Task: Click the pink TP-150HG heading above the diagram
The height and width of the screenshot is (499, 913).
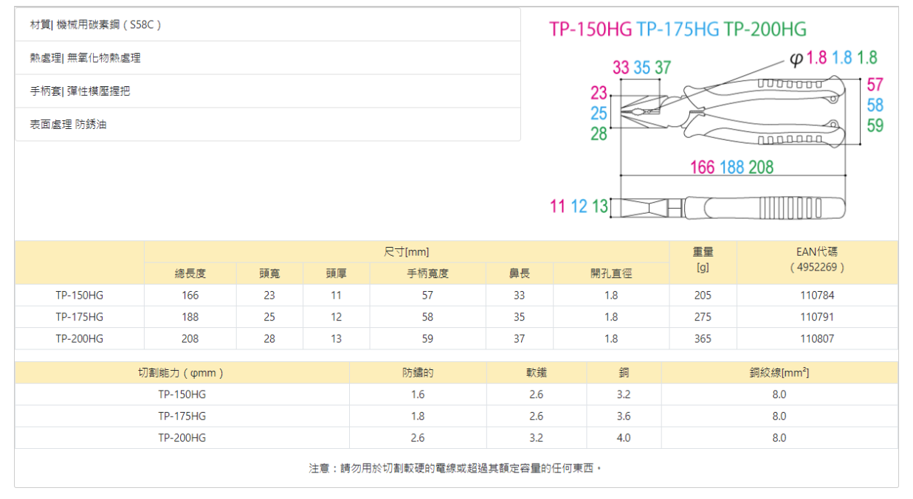Action: 590,29
